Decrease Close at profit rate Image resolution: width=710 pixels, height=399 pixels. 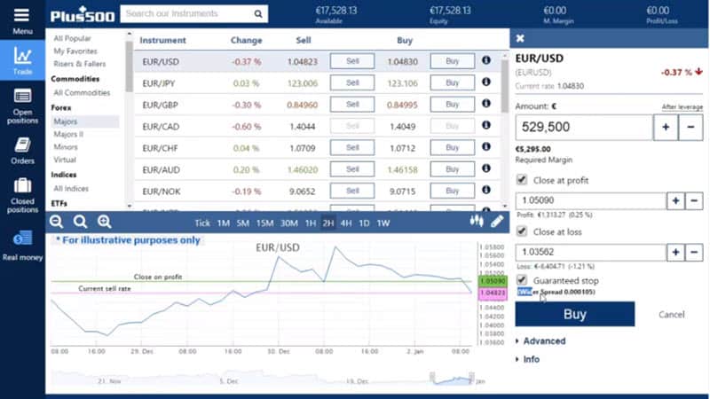694,201
